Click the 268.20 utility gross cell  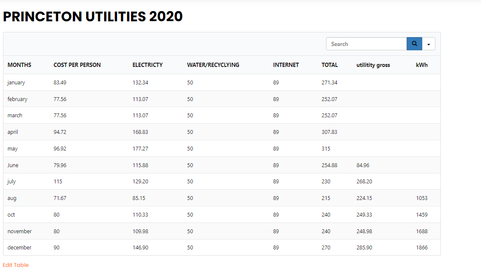tap(364, 182)
